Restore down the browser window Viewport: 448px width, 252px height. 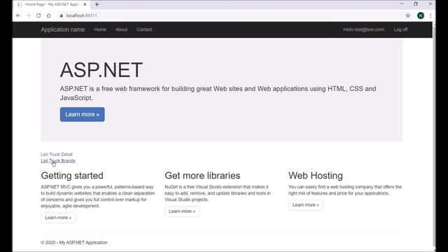pyautogui.click(x=416, y=4)
